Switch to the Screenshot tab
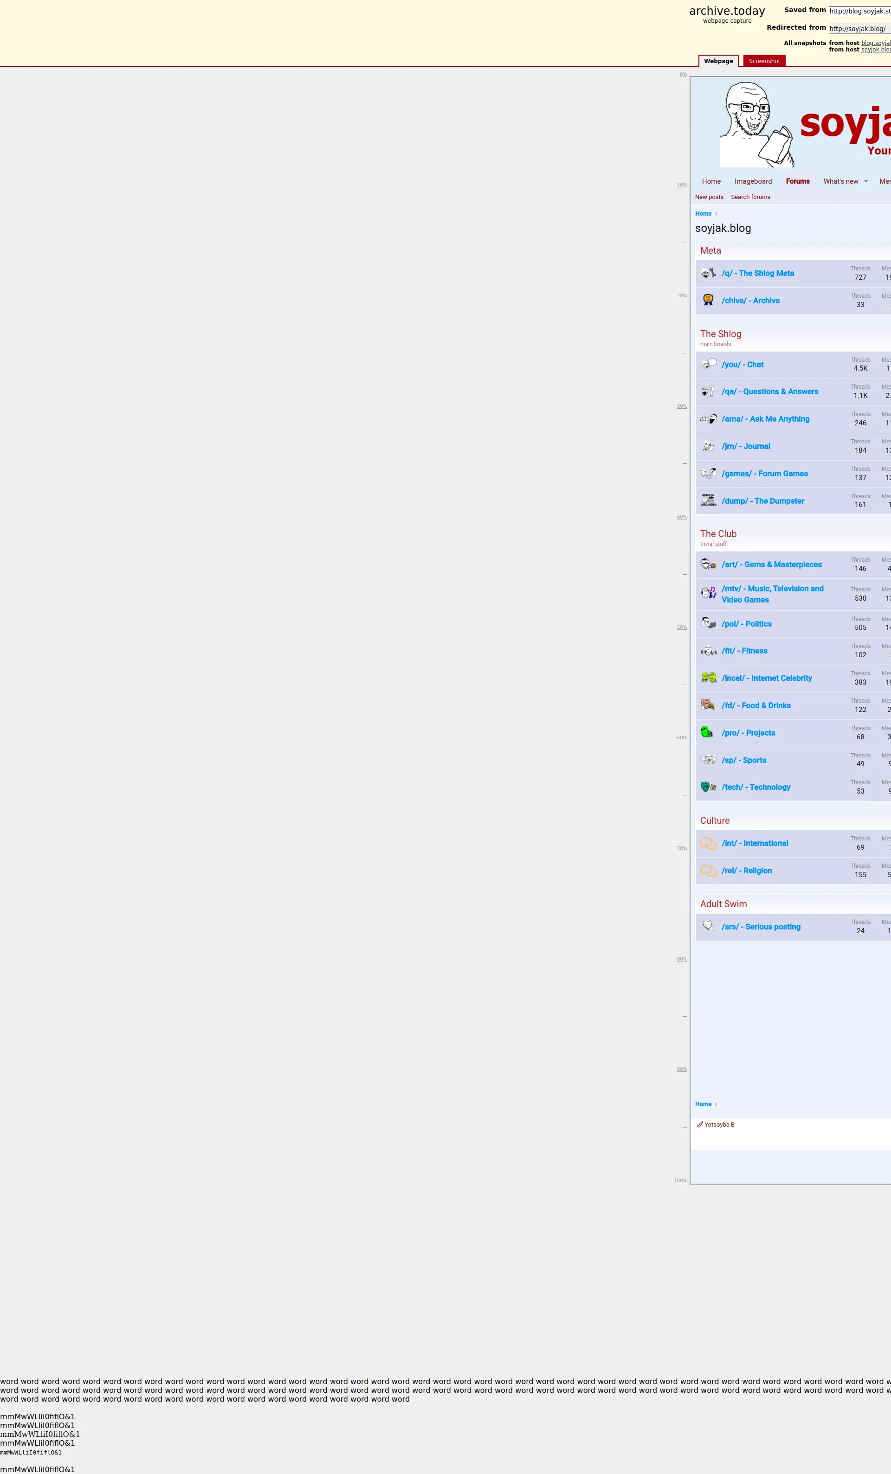Screen dimensions: 891x1474 (x=764, y=61)
